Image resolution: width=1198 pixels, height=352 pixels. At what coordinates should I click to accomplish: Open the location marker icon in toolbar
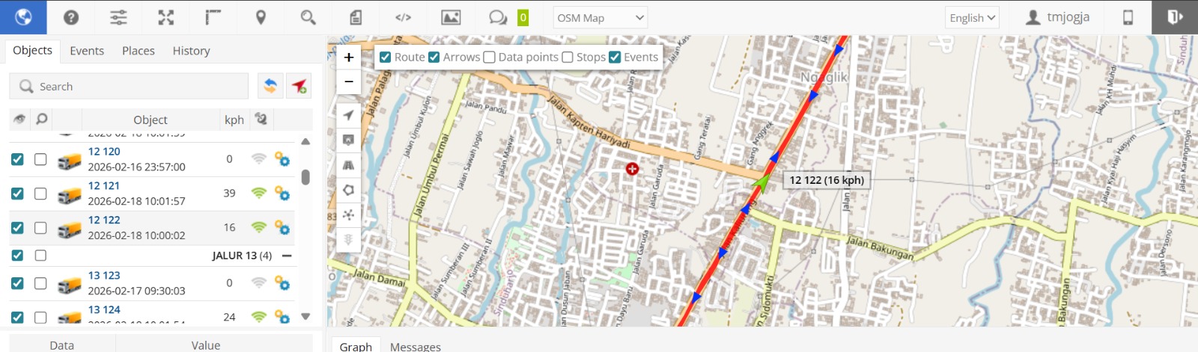(x=261, y=17)
